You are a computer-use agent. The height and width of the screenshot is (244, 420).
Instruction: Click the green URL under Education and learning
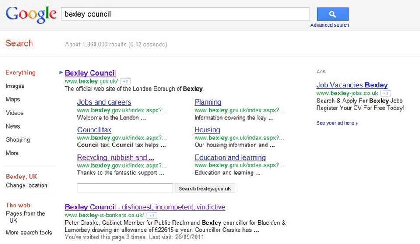(x=239, y=166)
